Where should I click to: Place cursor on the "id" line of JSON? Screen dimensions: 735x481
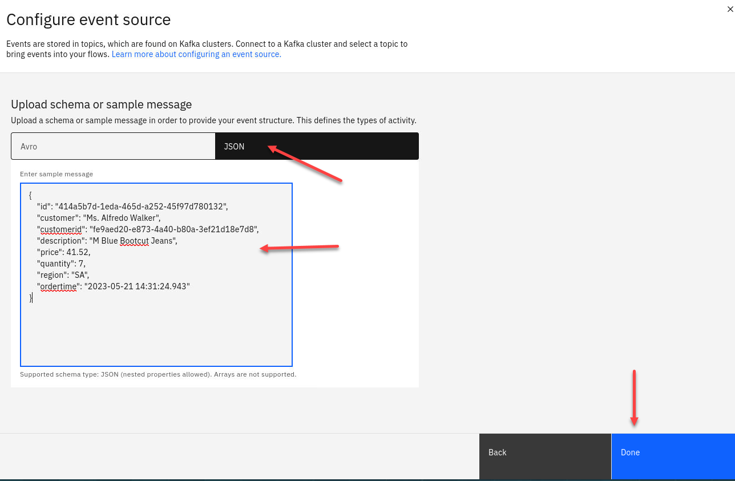click(x=132, y=207)
